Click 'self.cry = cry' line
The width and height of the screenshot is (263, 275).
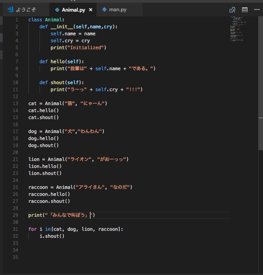coord(70,41)
